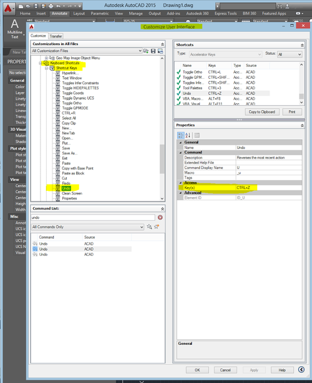Collapse the Access property group
312x383 pixels.
click(x=180, y=183)
